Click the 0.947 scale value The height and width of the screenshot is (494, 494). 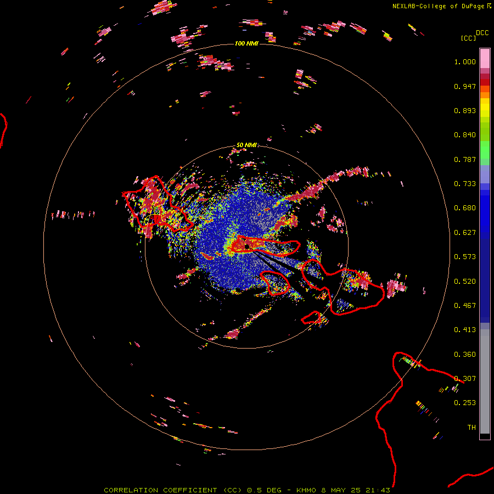tap(465, 86)
